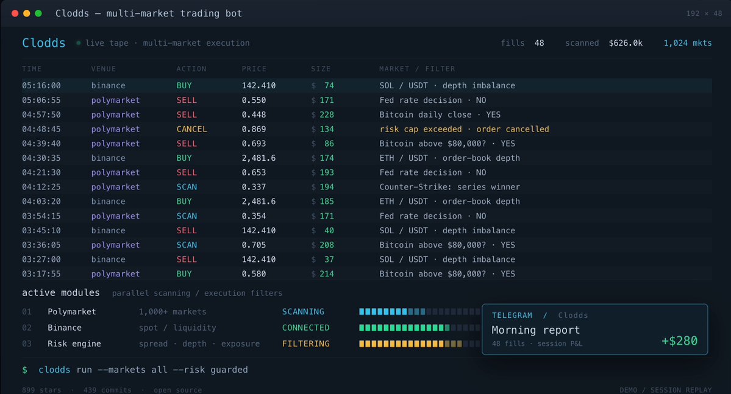Select the 05:16:00 timestamp row

(x=366, y=86)
